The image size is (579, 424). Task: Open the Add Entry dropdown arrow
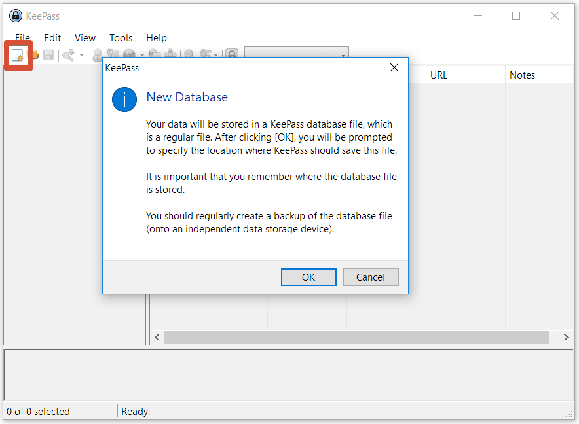pos(81,56)
